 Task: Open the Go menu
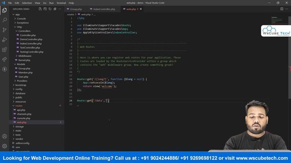(x=45, y=3)
